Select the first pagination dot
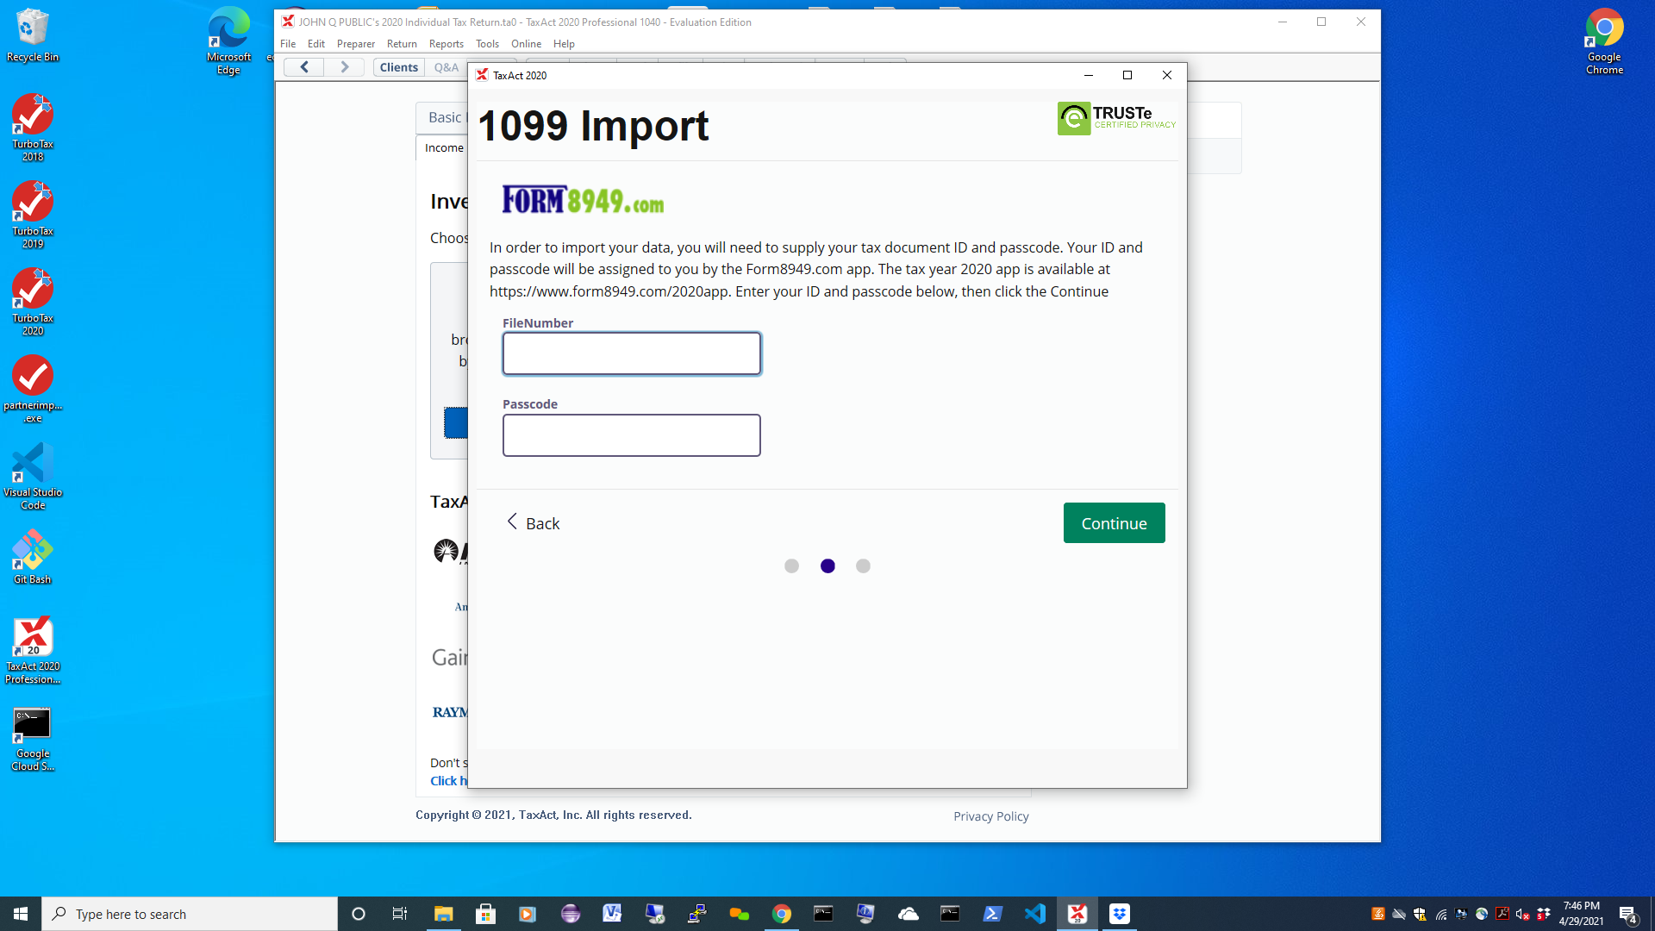1655x931 pixels. coord(791,566)
